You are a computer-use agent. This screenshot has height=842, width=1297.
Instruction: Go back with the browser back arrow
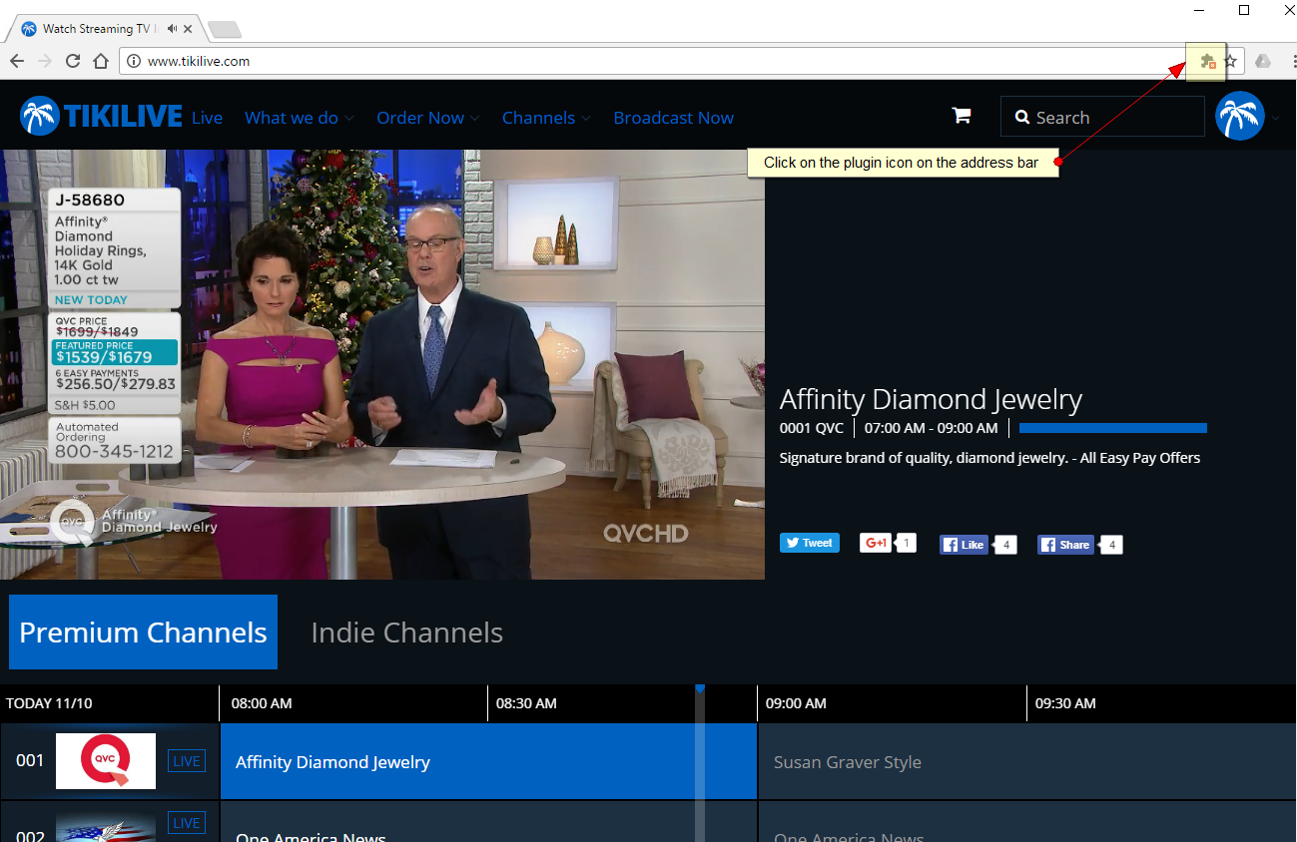[x=17, y=61]
